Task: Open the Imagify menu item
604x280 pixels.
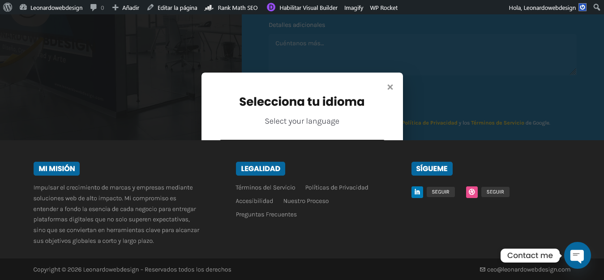Action: 354,8
